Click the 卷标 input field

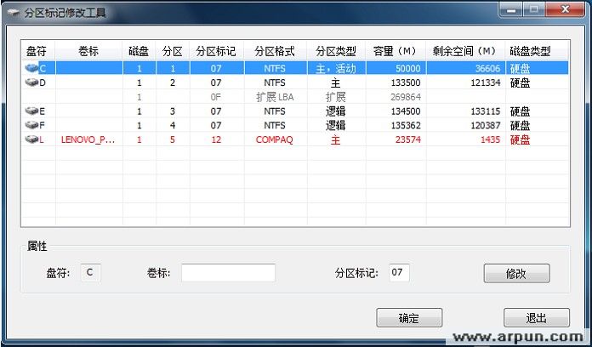228,273
